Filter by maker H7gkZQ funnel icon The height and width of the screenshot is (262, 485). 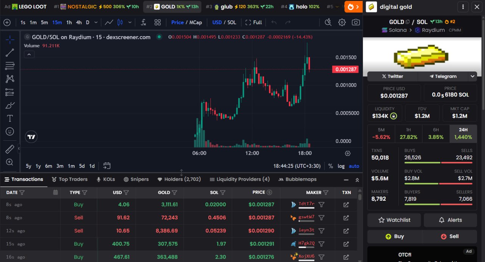pos(321,244)
